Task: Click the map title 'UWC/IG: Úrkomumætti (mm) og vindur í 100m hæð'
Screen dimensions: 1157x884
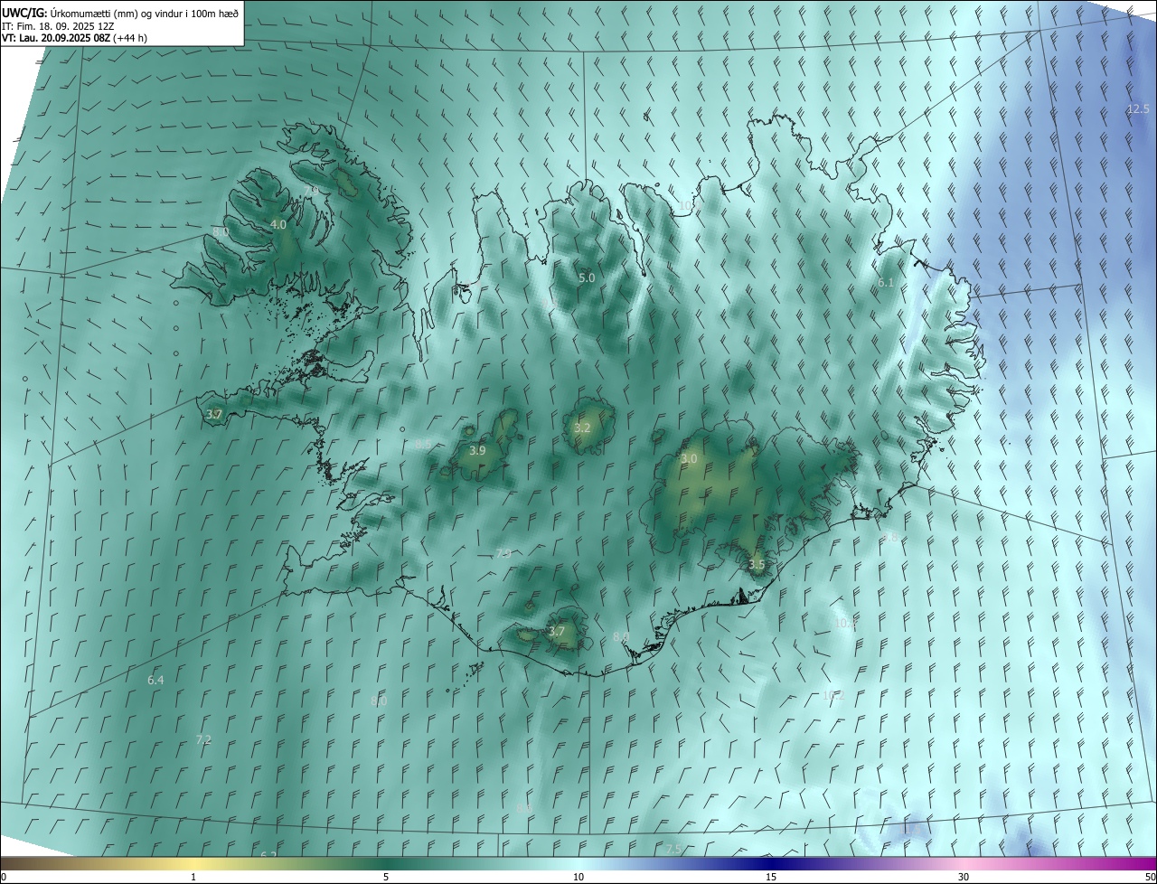Action: [x=120, y=13]
